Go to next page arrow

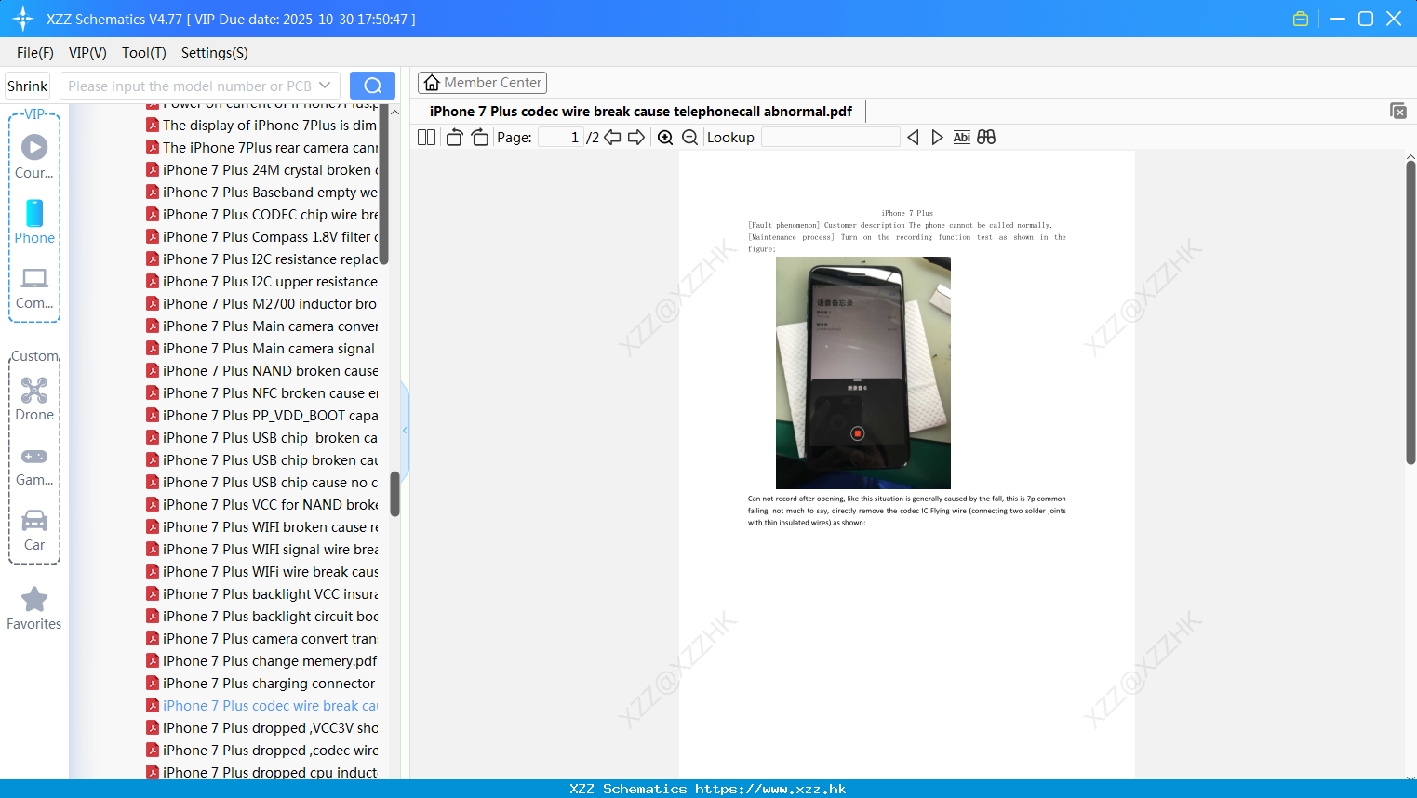tap(636, 138)
